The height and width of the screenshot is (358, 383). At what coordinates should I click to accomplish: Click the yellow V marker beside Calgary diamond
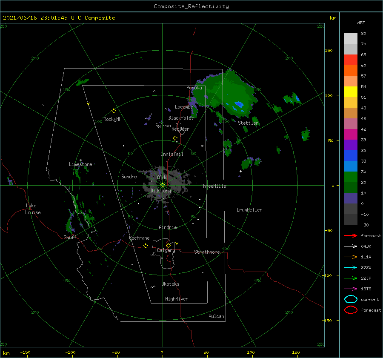point(177,243)
